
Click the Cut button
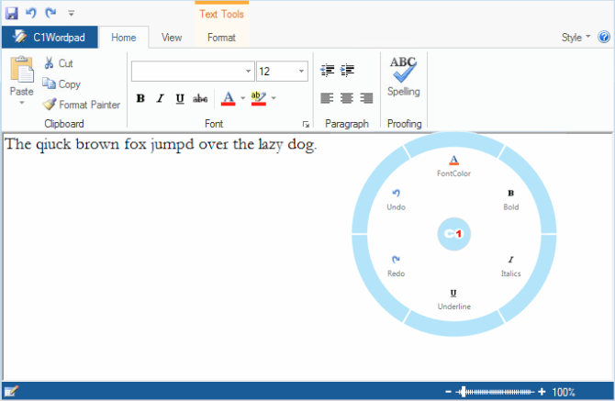point(59,63)
